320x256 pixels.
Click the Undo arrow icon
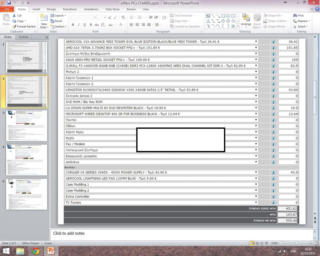[x=15, y=3]
